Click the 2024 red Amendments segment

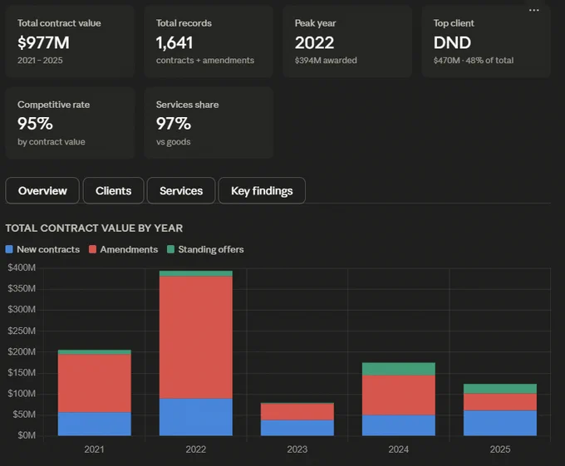(x=399, y=395)
